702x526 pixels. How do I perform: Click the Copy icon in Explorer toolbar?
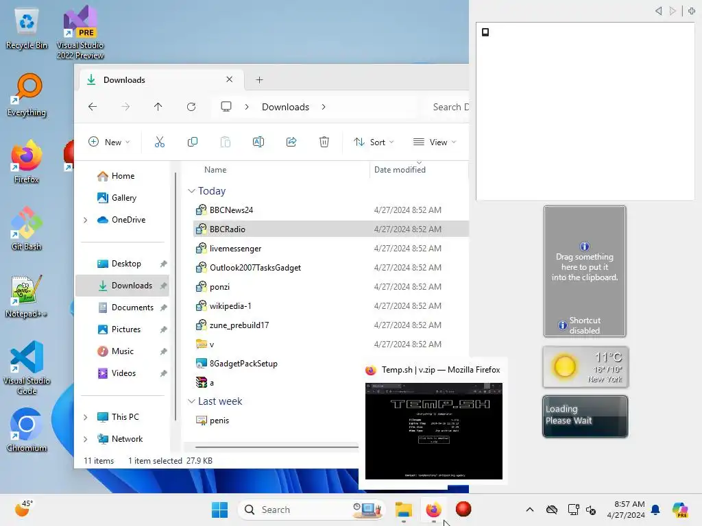193,142
